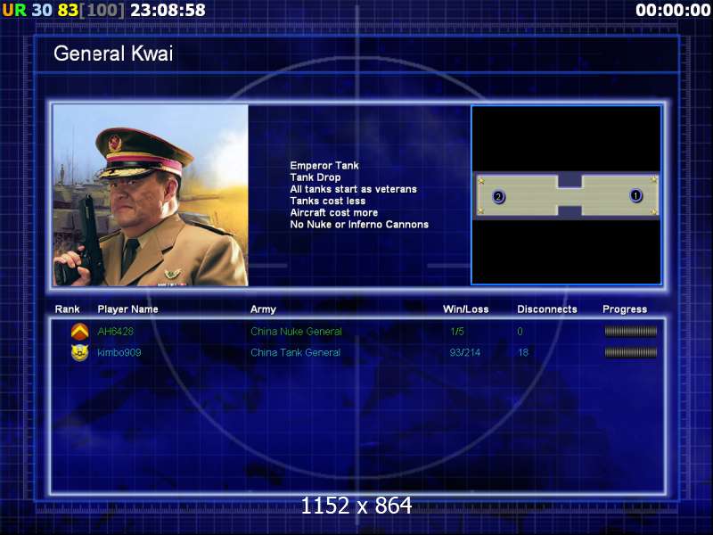This screenshot has width=713, height=535.
Task: Click player name AH6428
Action: tap(116, 332)
